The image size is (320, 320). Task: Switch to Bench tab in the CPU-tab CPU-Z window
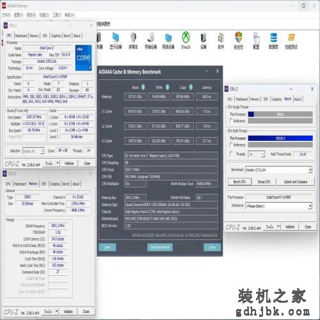(x=67, y=36)
